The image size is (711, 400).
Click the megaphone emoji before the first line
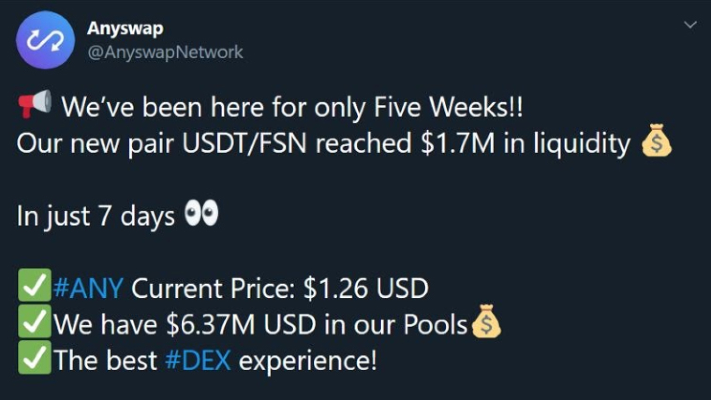[x=35, y=104]
